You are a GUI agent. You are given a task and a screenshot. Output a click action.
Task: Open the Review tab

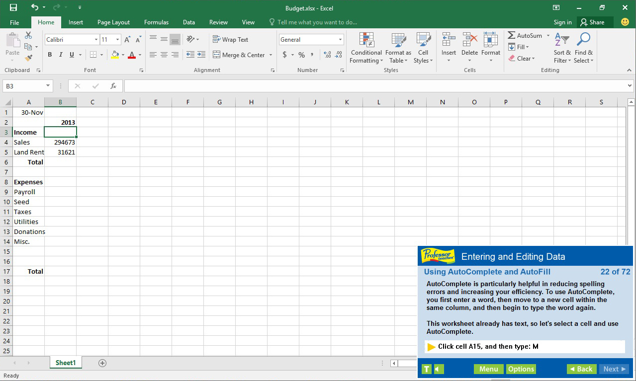tap(218, 22)
